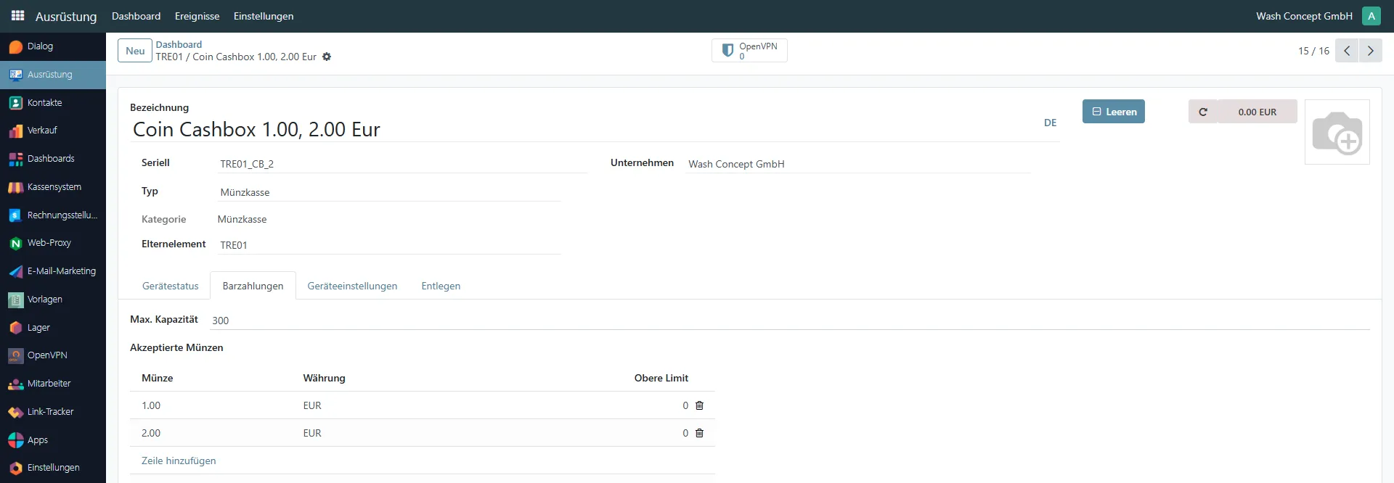
Task: Open the Kassensystem app in sidebar
Action: tap(53, 187)
